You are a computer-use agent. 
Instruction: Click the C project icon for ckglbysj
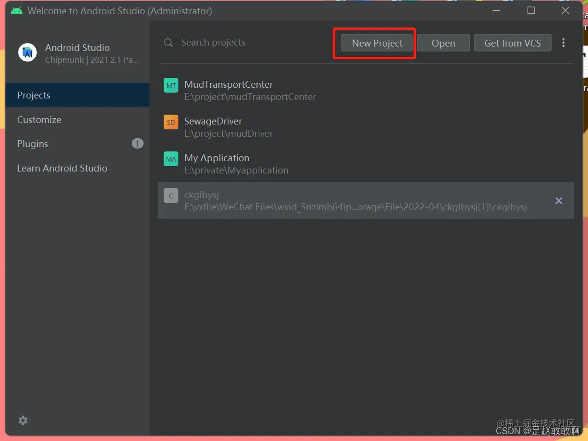click(x=171, y=196)
